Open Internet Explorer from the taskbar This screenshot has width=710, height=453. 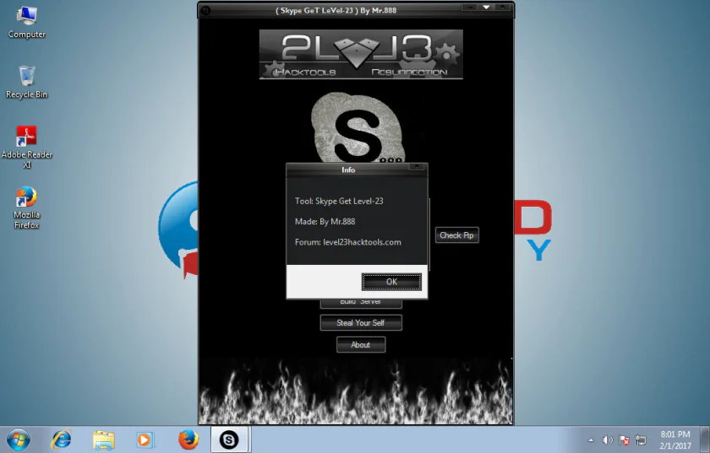click(x=62, y=440)
